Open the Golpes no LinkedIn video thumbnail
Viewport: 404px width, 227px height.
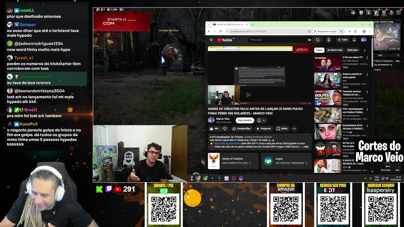click(x=328, y=98)
